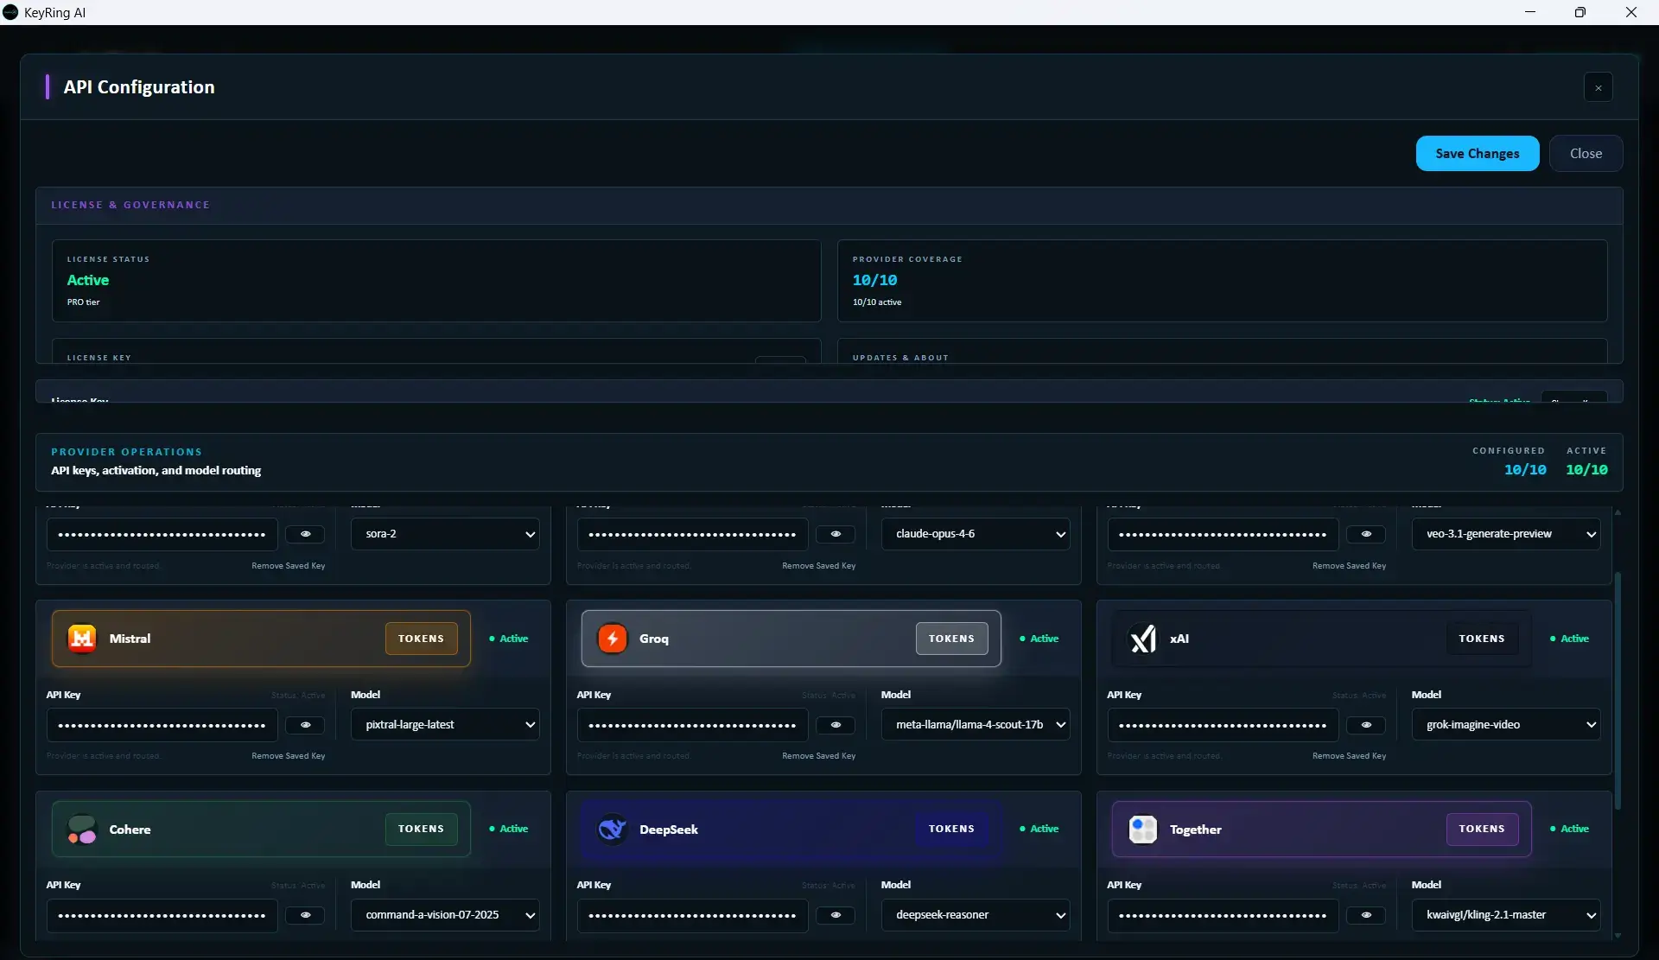
Task: Open Groq meta-llama/llama-4-scout-17b dropdown
Action: coord(976,725)
